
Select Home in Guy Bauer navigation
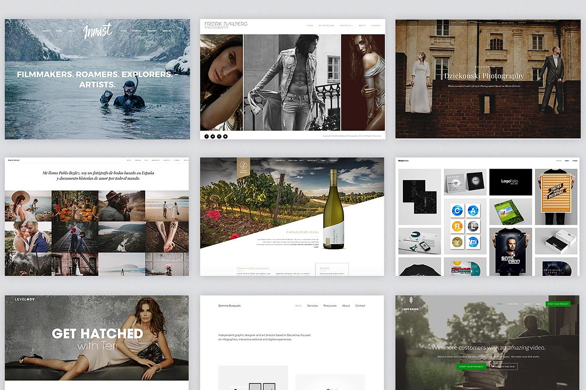pos(500,304)
